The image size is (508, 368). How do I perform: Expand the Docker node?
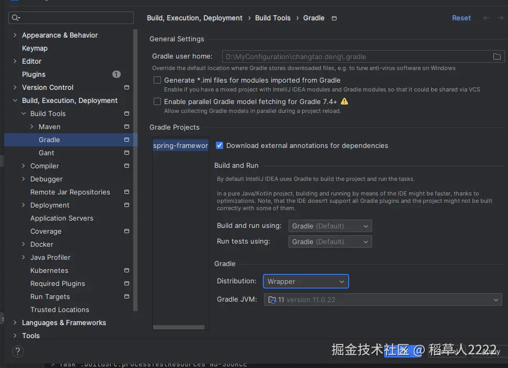24,244
